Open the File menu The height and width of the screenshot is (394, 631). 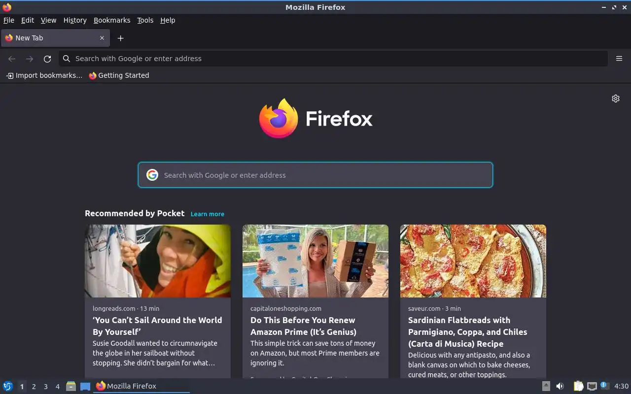[9, 20]
